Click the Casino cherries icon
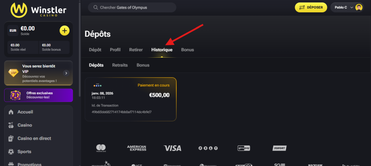 tap(11, 125)
